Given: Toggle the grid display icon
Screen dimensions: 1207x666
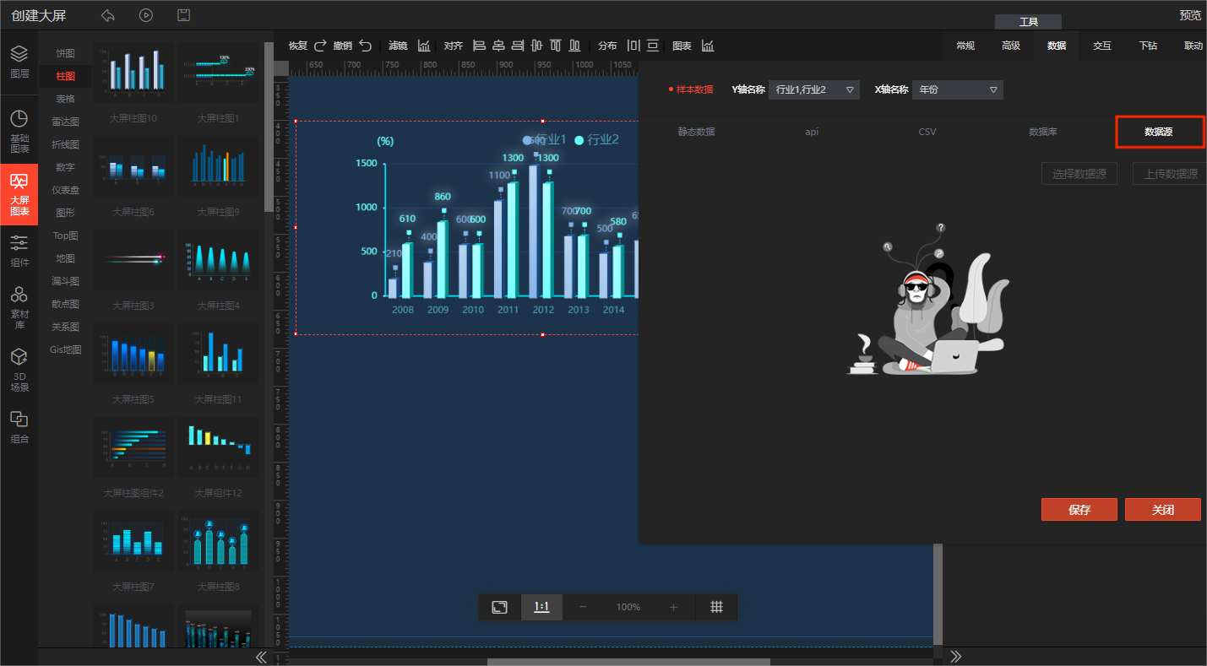Looking at the screenshot, I should click(716, 607).
